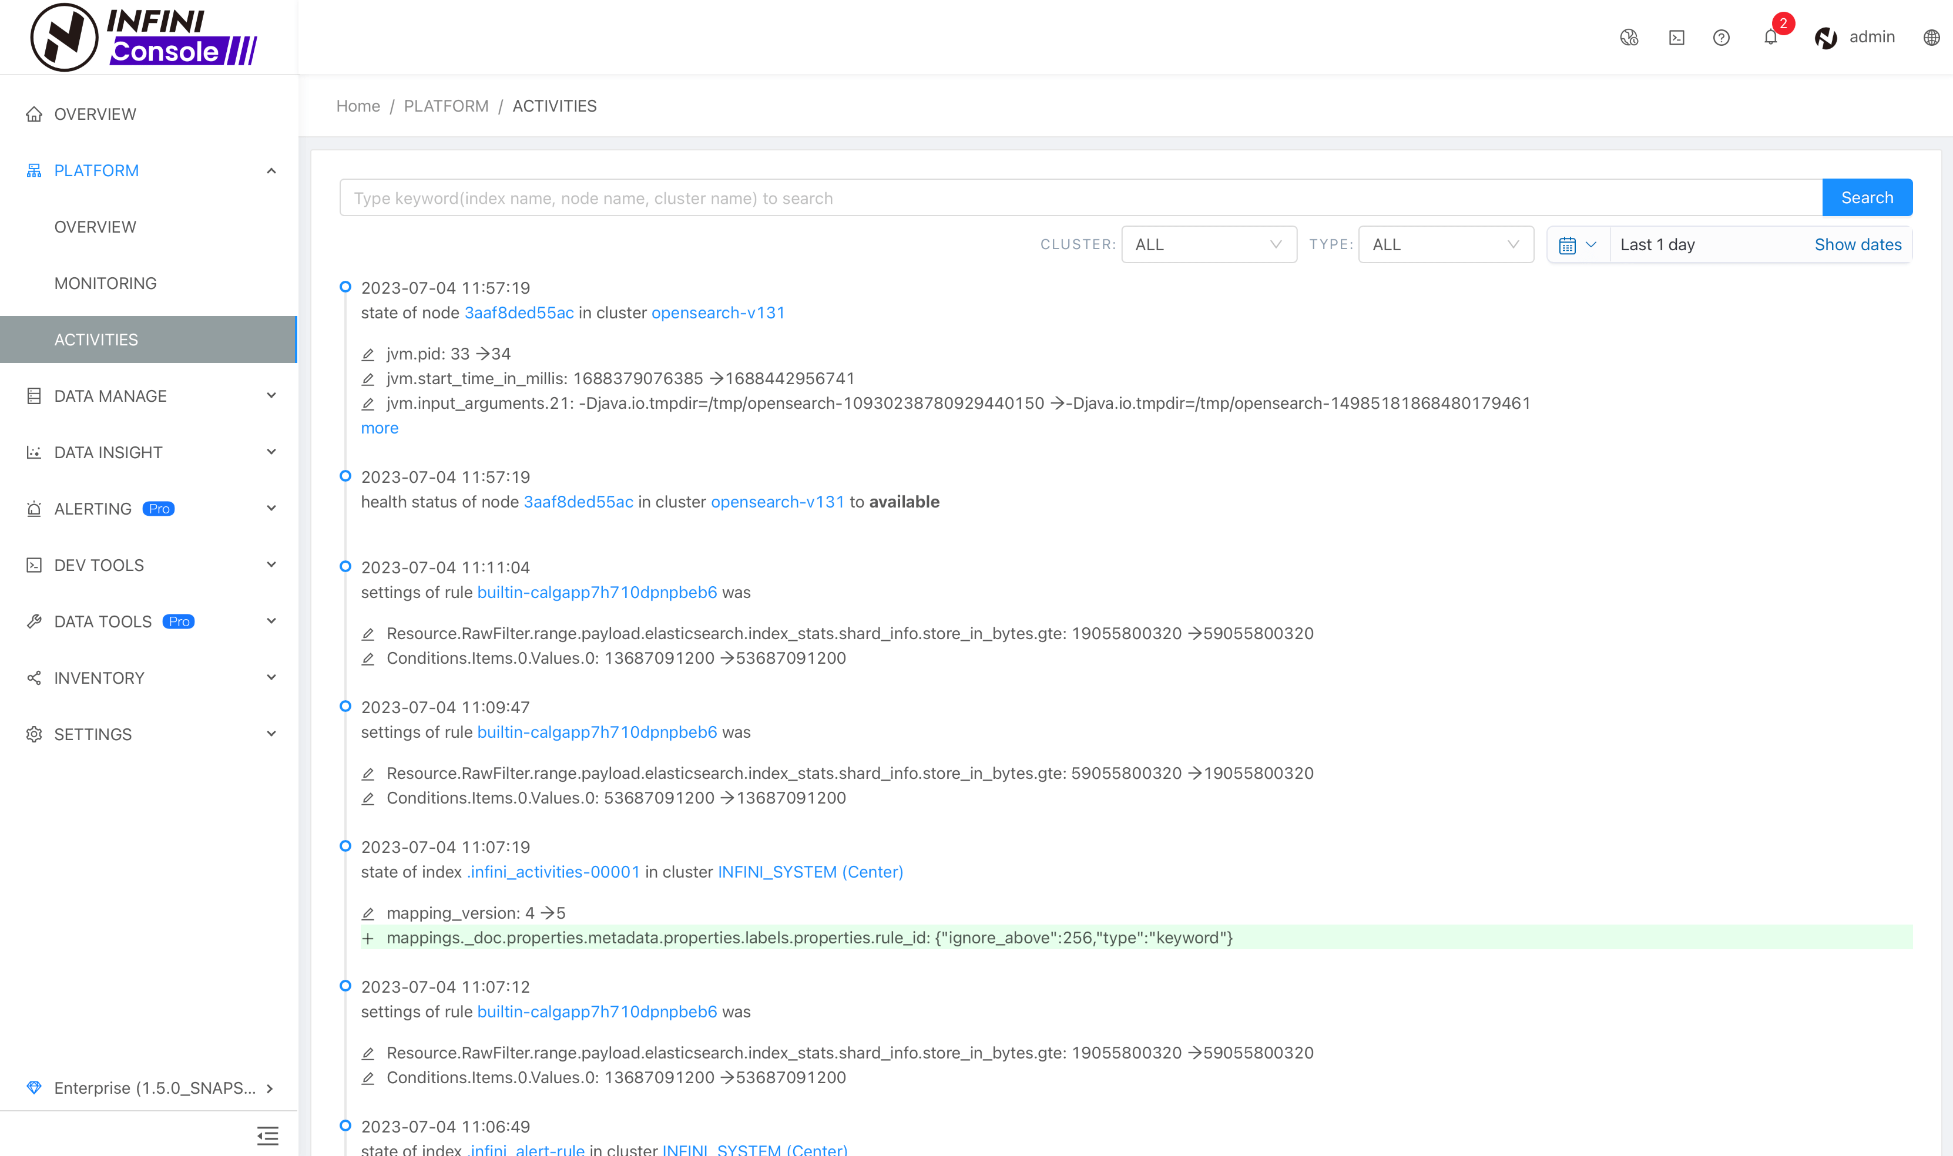Open rule builtin-calgapp7h710dpnpbeb6 at 11:07:12

pyautogui.click(x=597, y=1012)
